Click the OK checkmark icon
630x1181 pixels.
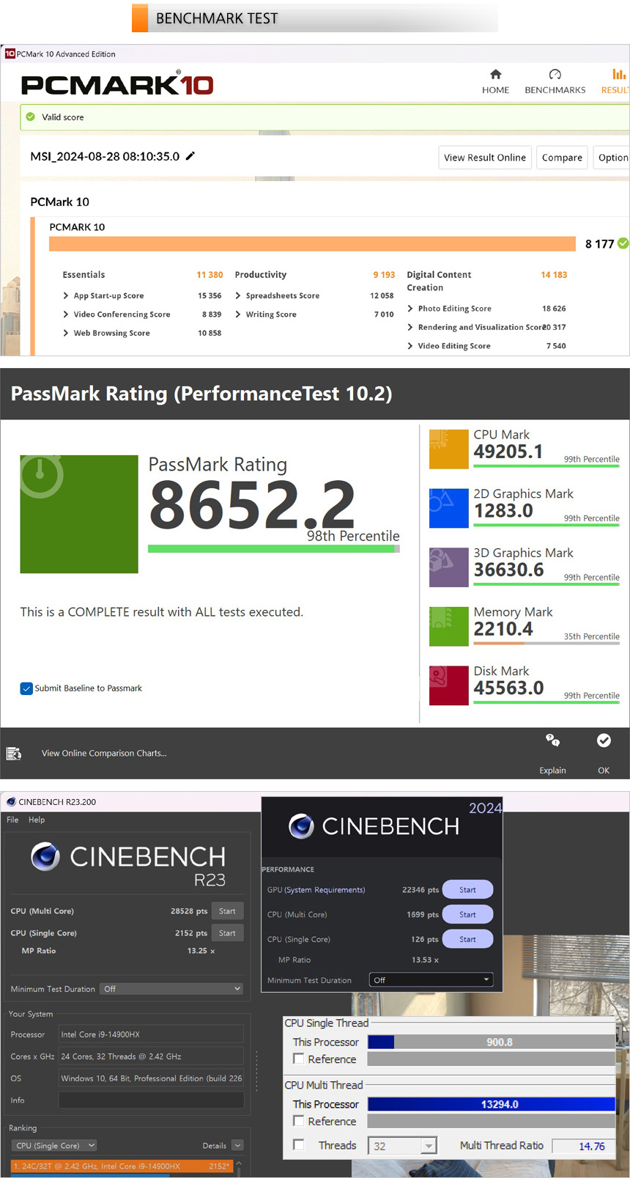(x=604, y=741)
